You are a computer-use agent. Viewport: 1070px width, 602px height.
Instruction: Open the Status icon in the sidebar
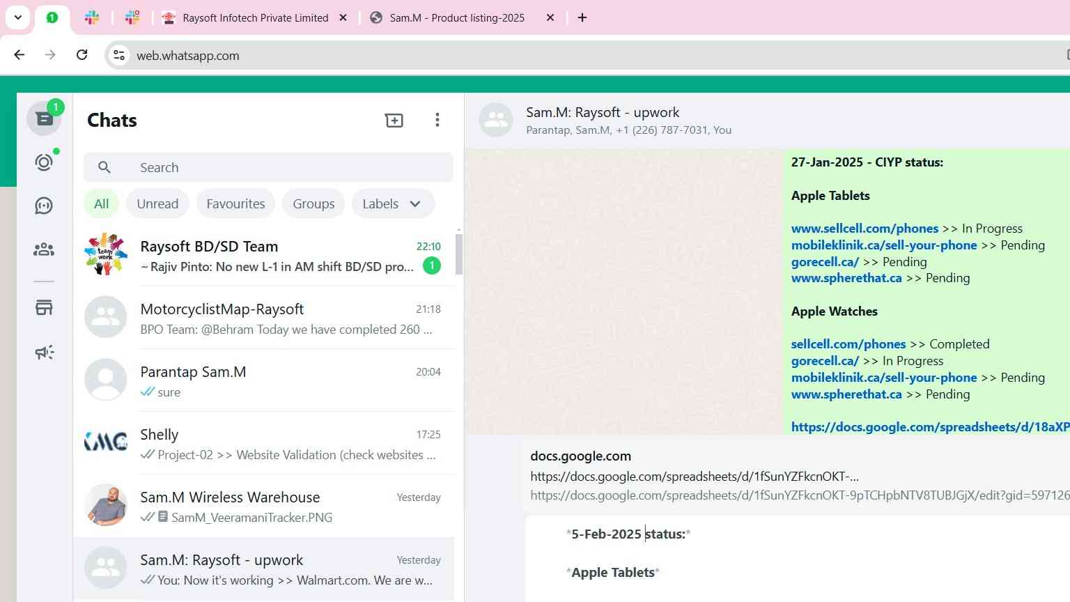[x=44, y=162]
